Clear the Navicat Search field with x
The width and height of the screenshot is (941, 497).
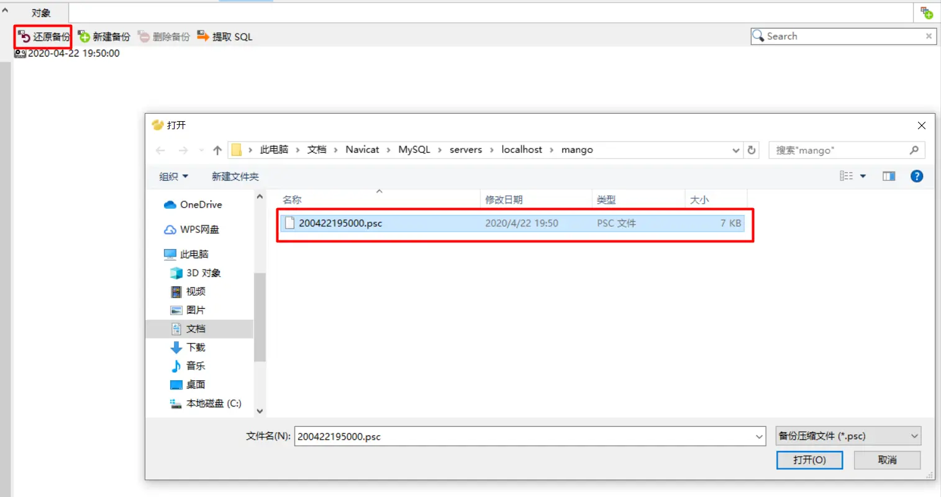point(929,36)
